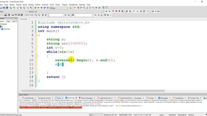
Task: Click the Undo arrow icon
Action: [x=11, y=8]
